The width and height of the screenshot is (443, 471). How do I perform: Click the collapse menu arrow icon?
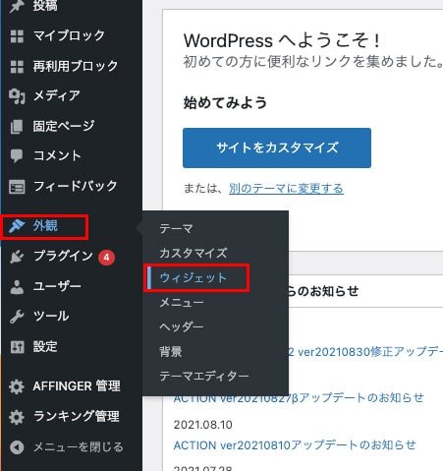[17, 447]
